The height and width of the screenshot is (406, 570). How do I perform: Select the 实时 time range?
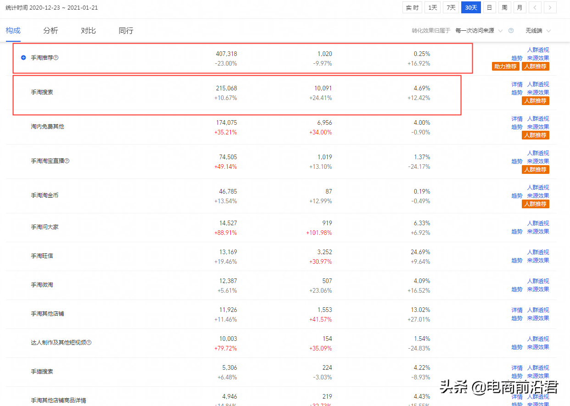coord(413,7)
